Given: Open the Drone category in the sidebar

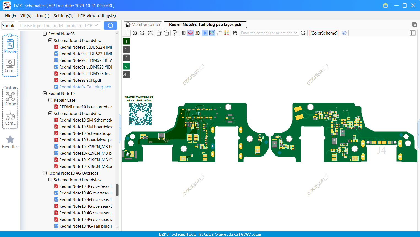Looking at the screenshot, I should 10,99.
